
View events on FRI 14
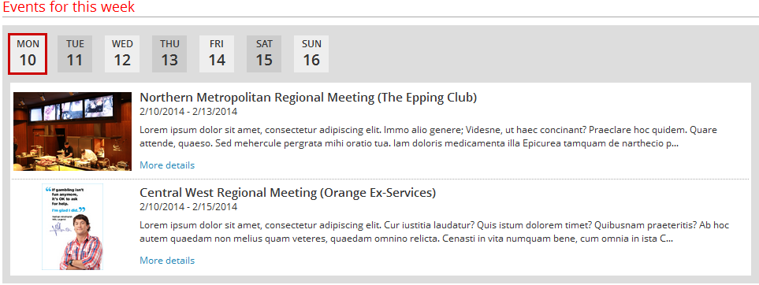click(x=217, y=54)
